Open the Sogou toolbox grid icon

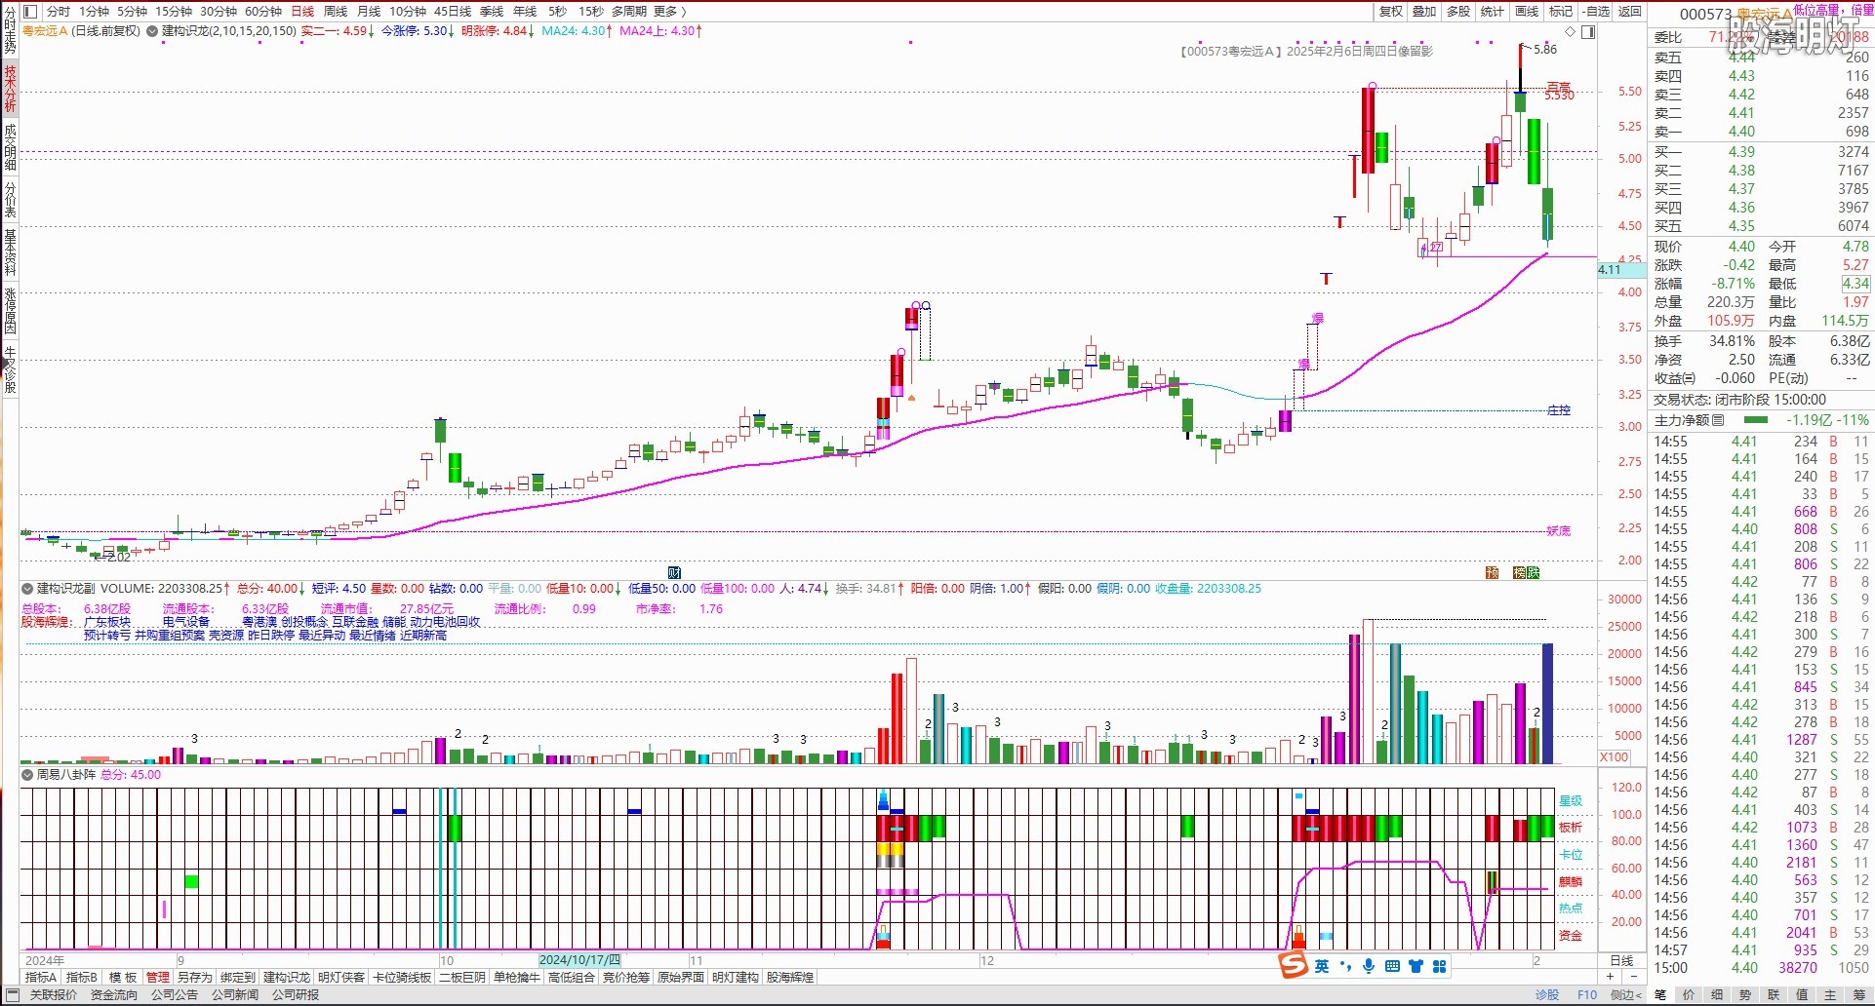tap(1439, 966)
